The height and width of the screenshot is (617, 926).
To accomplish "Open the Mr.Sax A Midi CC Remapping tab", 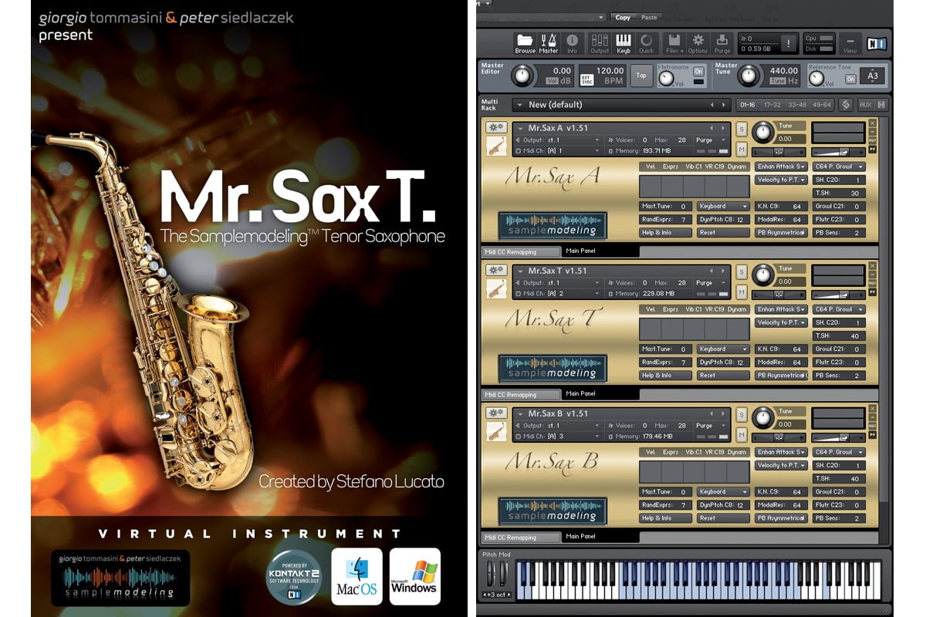I will [521, 251].
